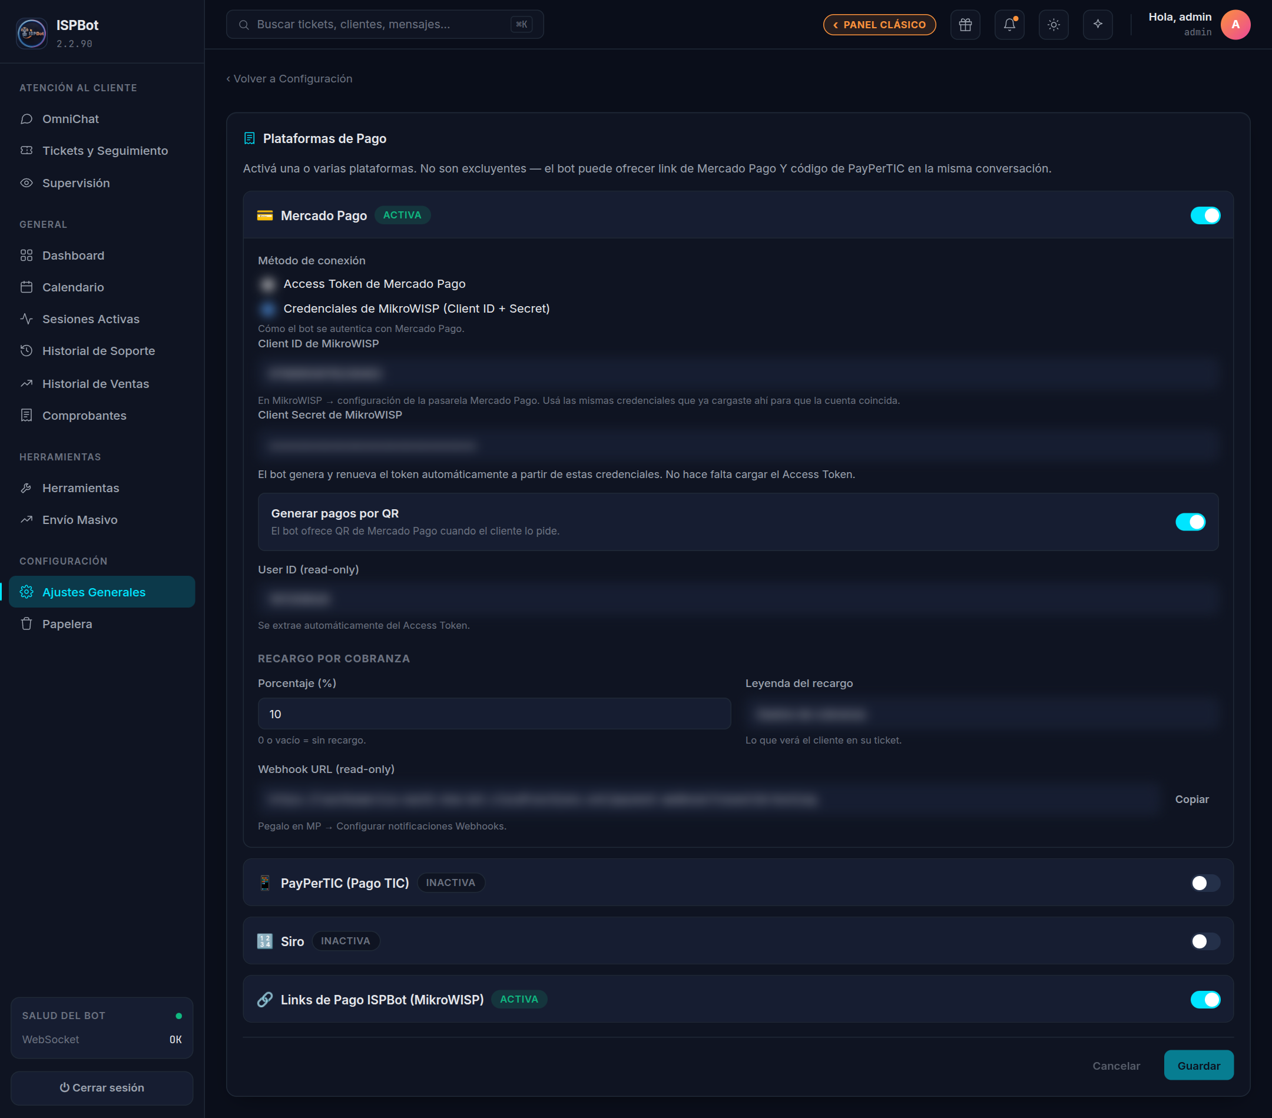Viewport: 1272px width, 1118px height.
Task: Turn off Generar pagos por QR
Action: coord(1190,522)
